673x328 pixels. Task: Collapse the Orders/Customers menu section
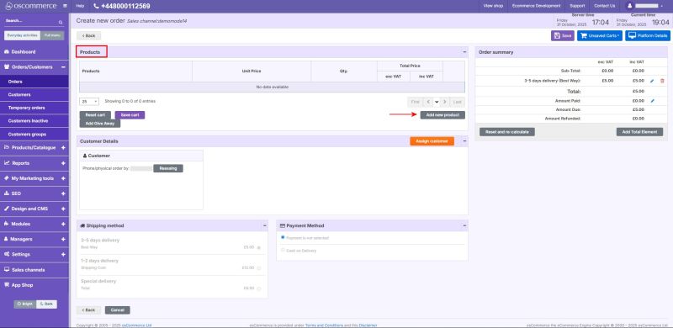[63, 67]
